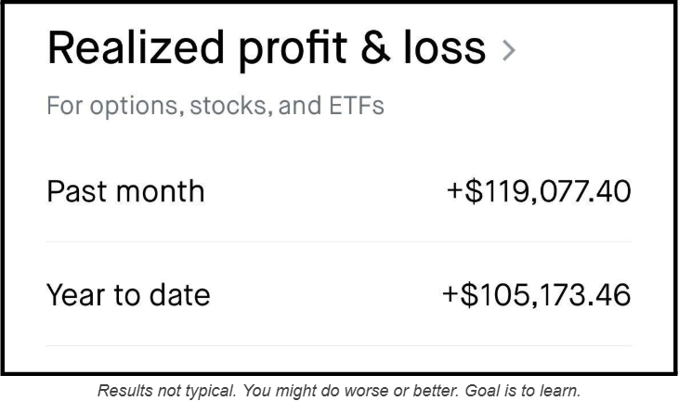Click the divider line below Past month
Screen dimensions: 679x401
(339, 242)
